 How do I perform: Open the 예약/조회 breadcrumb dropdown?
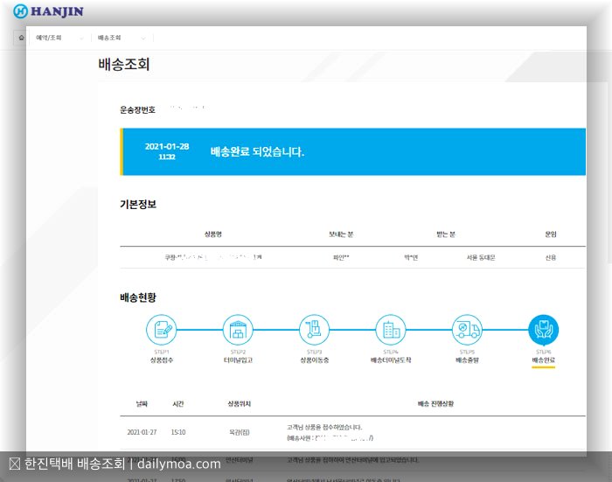pyautogui.click(x=59, y=38)
